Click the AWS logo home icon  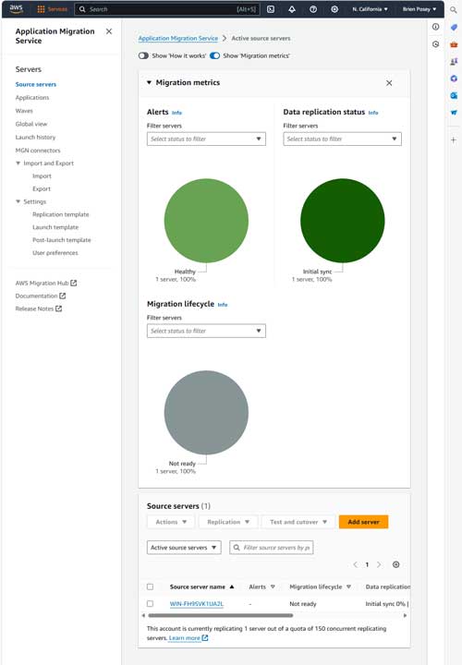16,9
